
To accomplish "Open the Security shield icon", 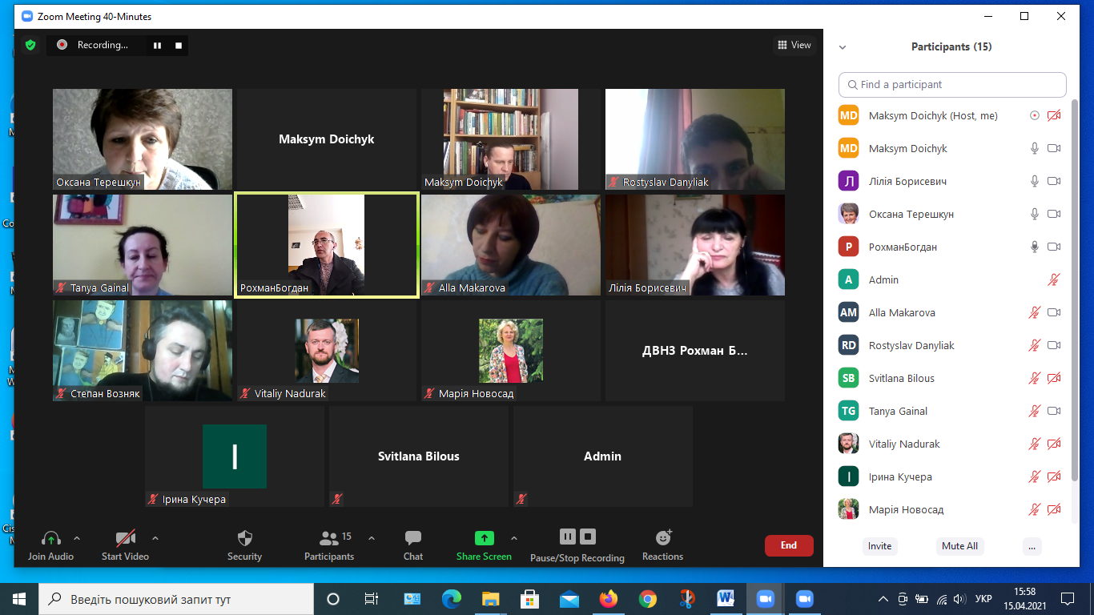I will click(245, 538).
